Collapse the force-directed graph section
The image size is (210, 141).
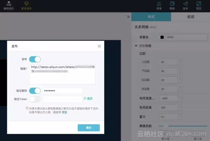pyautogui.click(x=136, y=46)
